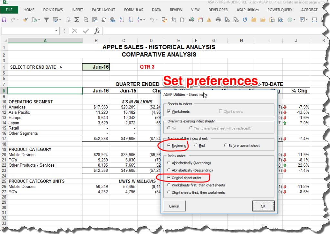This screenshot has height=234, width=330.
Task: Switch to the POWER QUERY tab
Action: [x=280, y=10]
